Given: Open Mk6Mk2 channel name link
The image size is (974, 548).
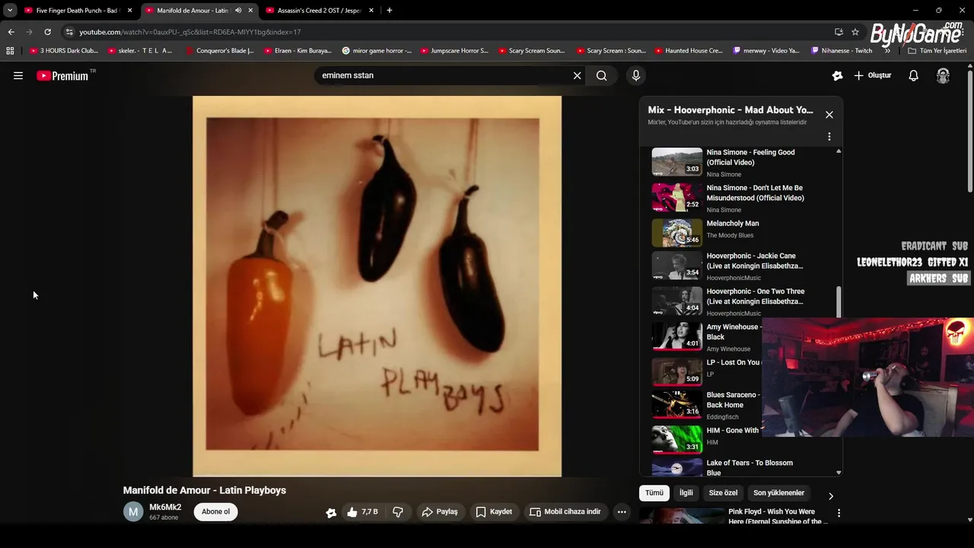Looking at the screenshot, I should (165, 507).
